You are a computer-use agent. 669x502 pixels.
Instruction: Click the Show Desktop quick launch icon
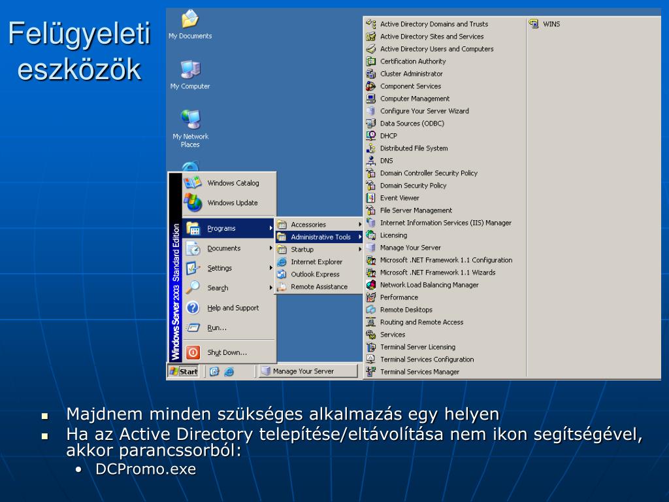[x=214, y=371]
